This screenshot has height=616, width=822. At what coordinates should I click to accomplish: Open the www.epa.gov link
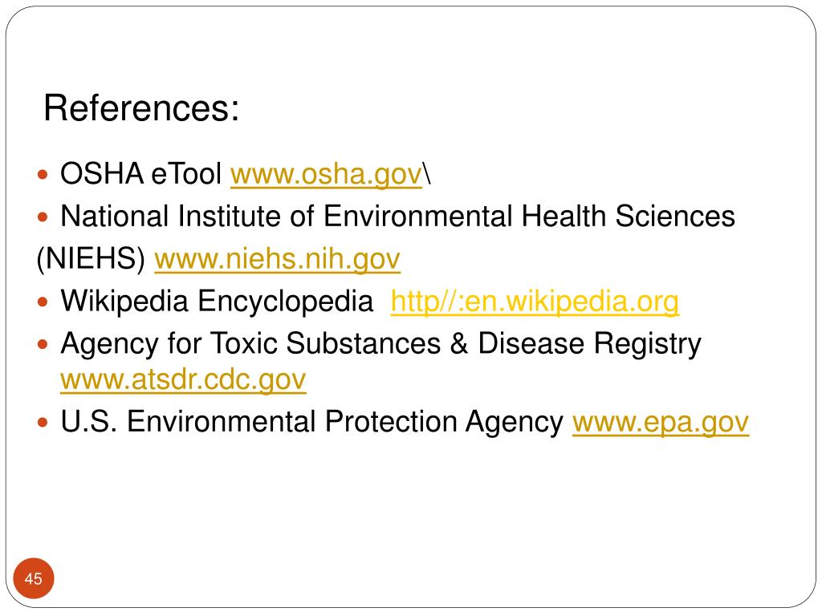(x=661, y=422)
